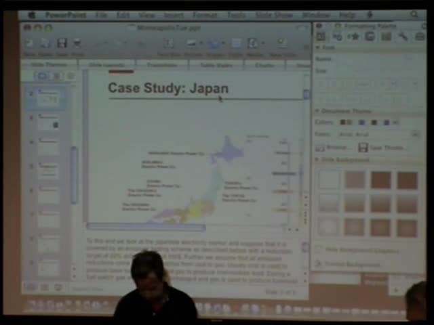Screen dimensions: 434x325
Task: Select the Formatting Palette toolbox icon
Action: pos(321,37)
